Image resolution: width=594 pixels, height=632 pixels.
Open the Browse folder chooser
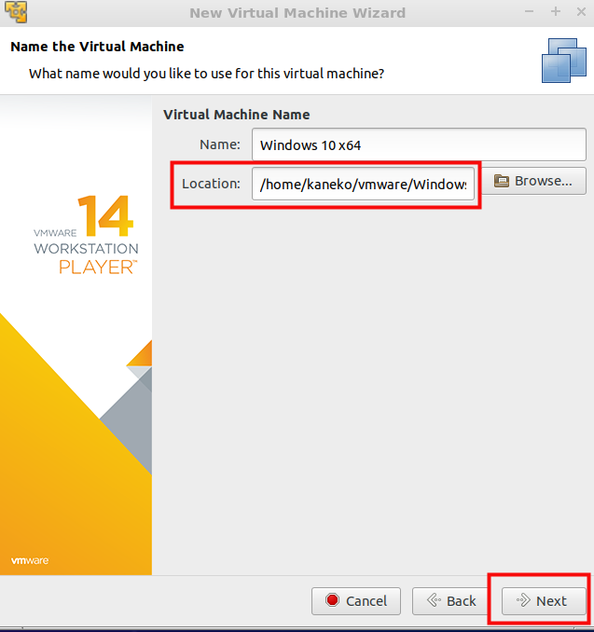533,181
